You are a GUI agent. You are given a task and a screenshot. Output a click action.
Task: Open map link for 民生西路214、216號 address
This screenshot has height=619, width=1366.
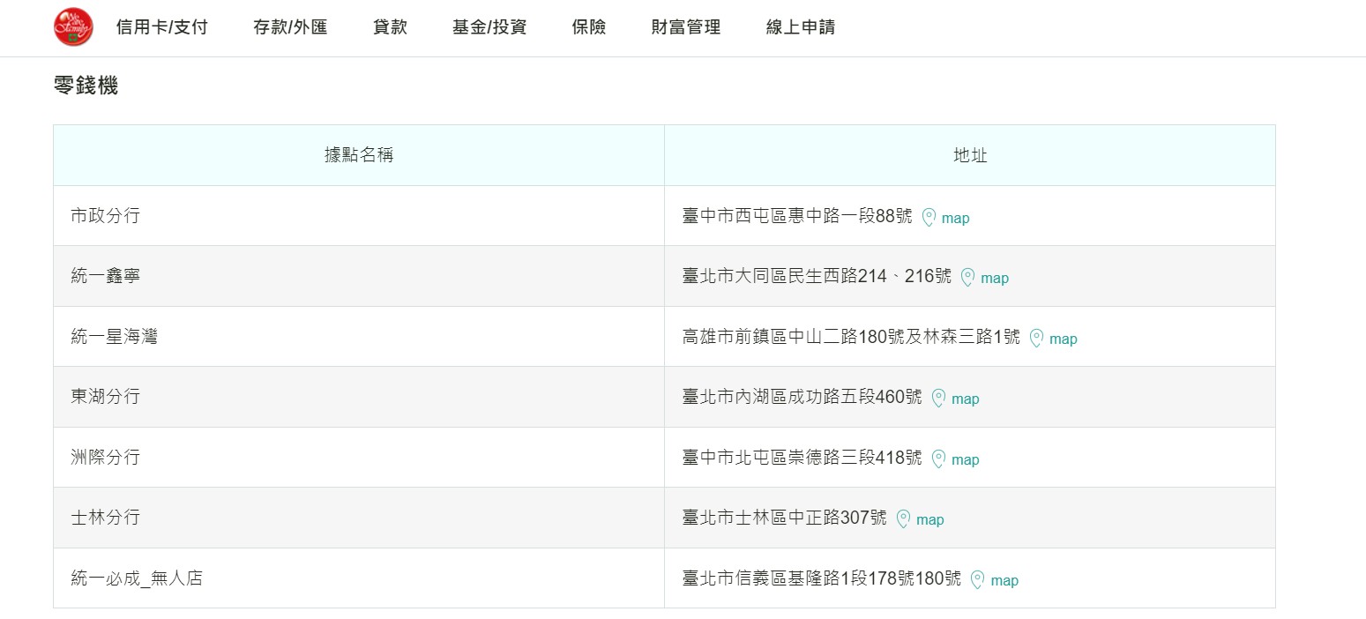click(x=995, y=278)
